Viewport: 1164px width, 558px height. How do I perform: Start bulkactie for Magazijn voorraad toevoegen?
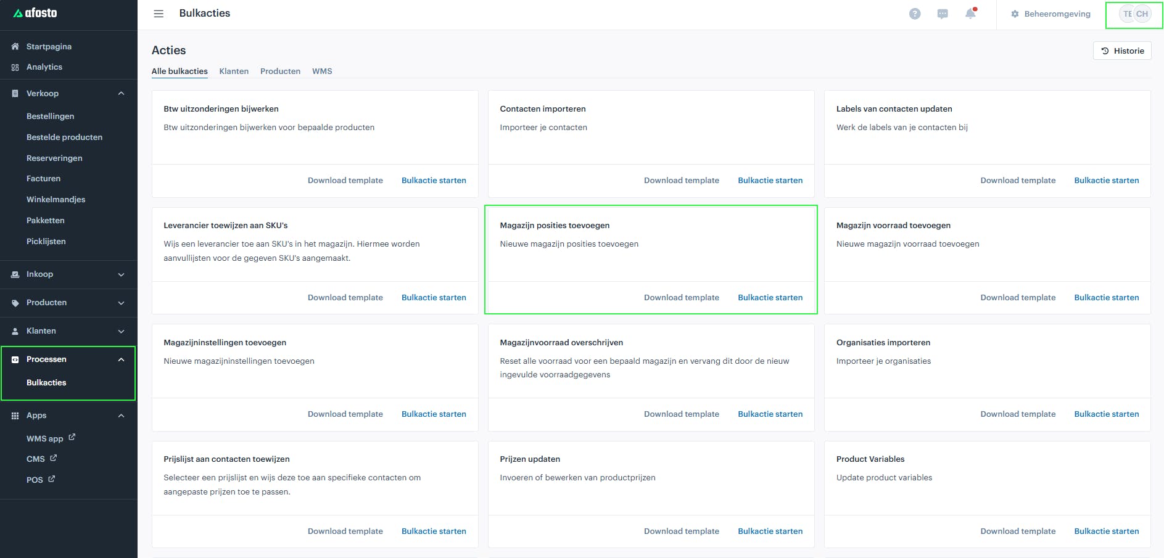click(x=1107, y=298)
